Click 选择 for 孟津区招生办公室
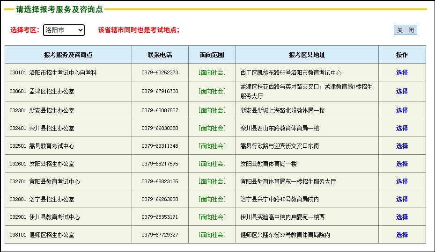Viewport: 435px width, 252px height. [402, 91]
